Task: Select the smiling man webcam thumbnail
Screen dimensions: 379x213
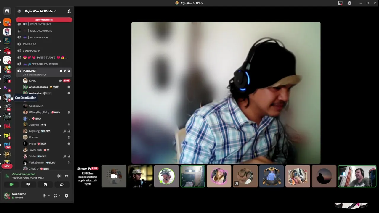Action: 357,176
